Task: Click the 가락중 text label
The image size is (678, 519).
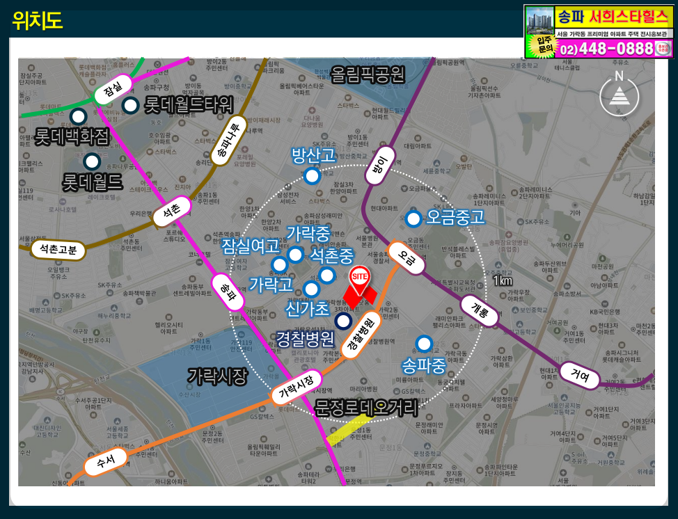Action: pos(308,234)
